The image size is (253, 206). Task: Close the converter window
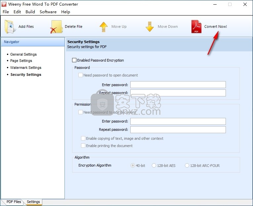pos(245,4)
